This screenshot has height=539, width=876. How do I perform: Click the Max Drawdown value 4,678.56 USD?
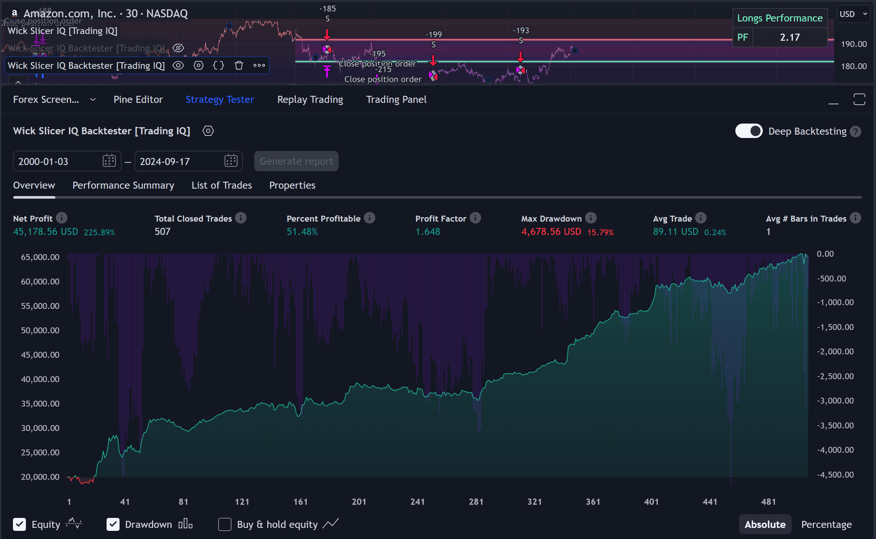pyautogui.click(x=551, y=232)
